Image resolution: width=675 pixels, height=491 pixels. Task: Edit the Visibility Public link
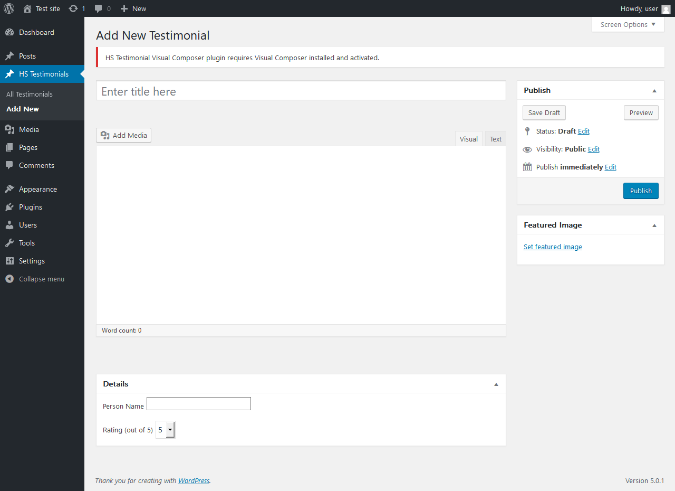[x=594, y=149]
